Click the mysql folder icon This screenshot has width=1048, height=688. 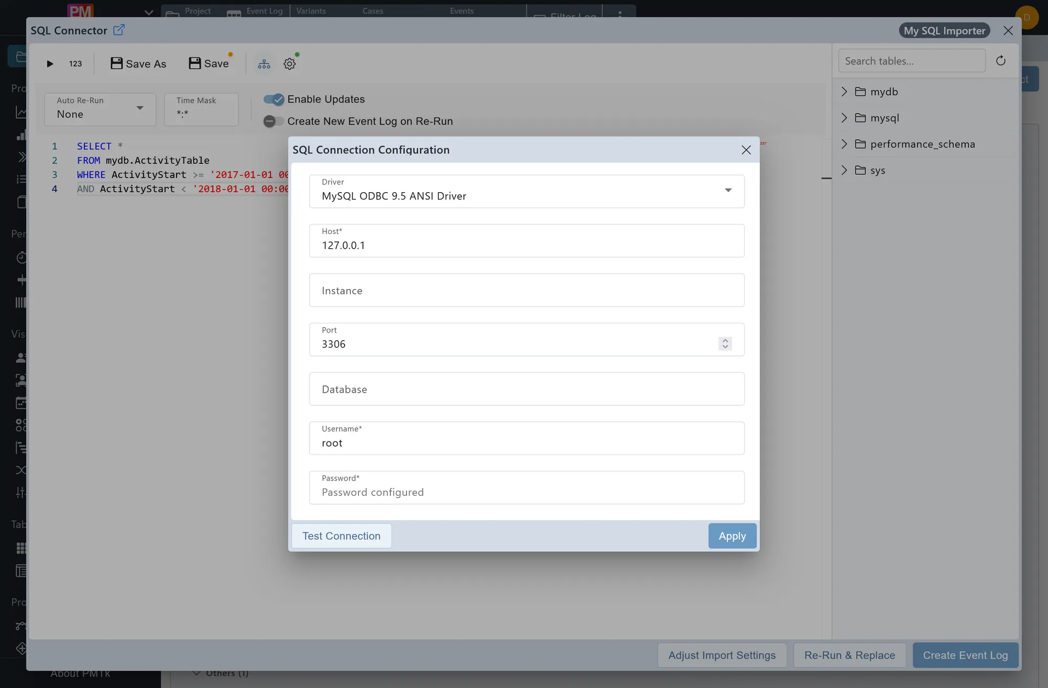click(860, 118)
